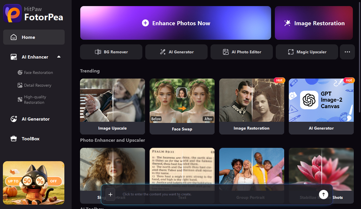The image size is (361, 209).
Task: Open the Image Restoration banner button
Action: pyautogui.click(x=314, y=23)
